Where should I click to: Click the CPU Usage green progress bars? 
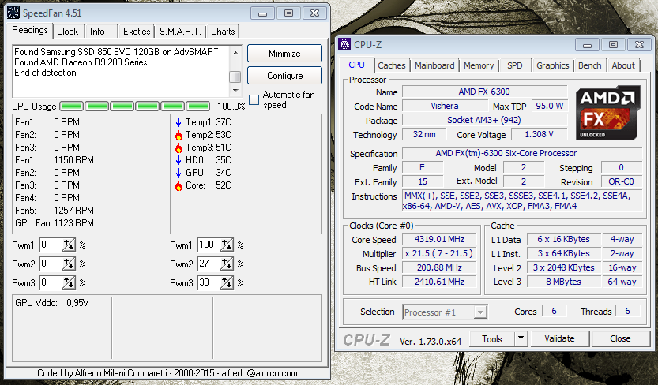[x=135, y=106]
